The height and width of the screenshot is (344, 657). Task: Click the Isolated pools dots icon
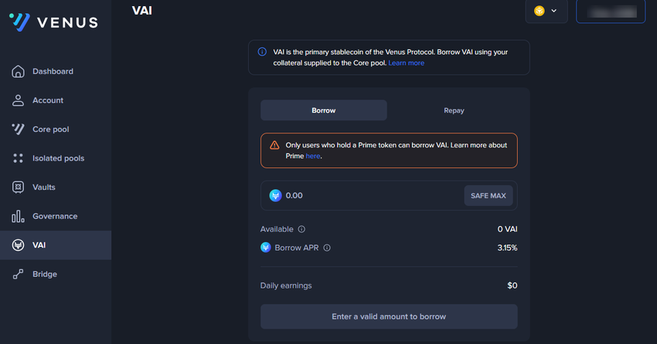(19, 158)
